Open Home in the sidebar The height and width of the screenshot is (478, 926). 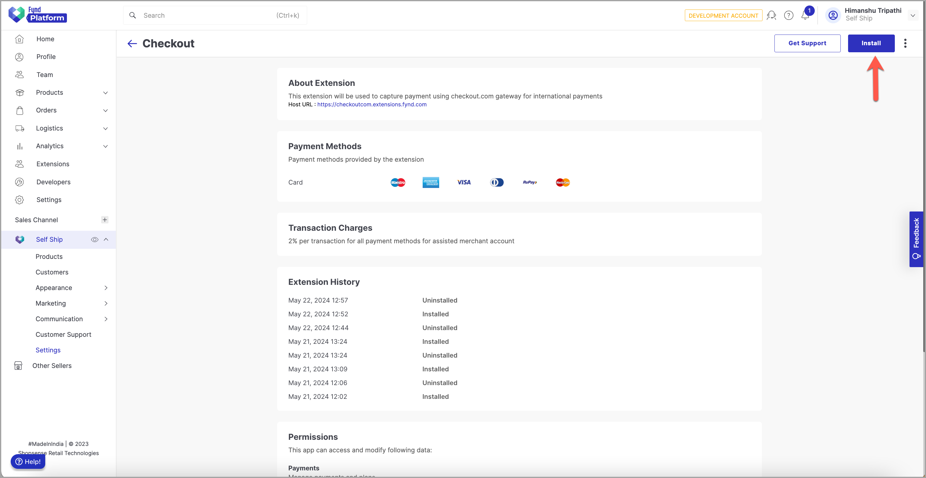tap(45, 39)
